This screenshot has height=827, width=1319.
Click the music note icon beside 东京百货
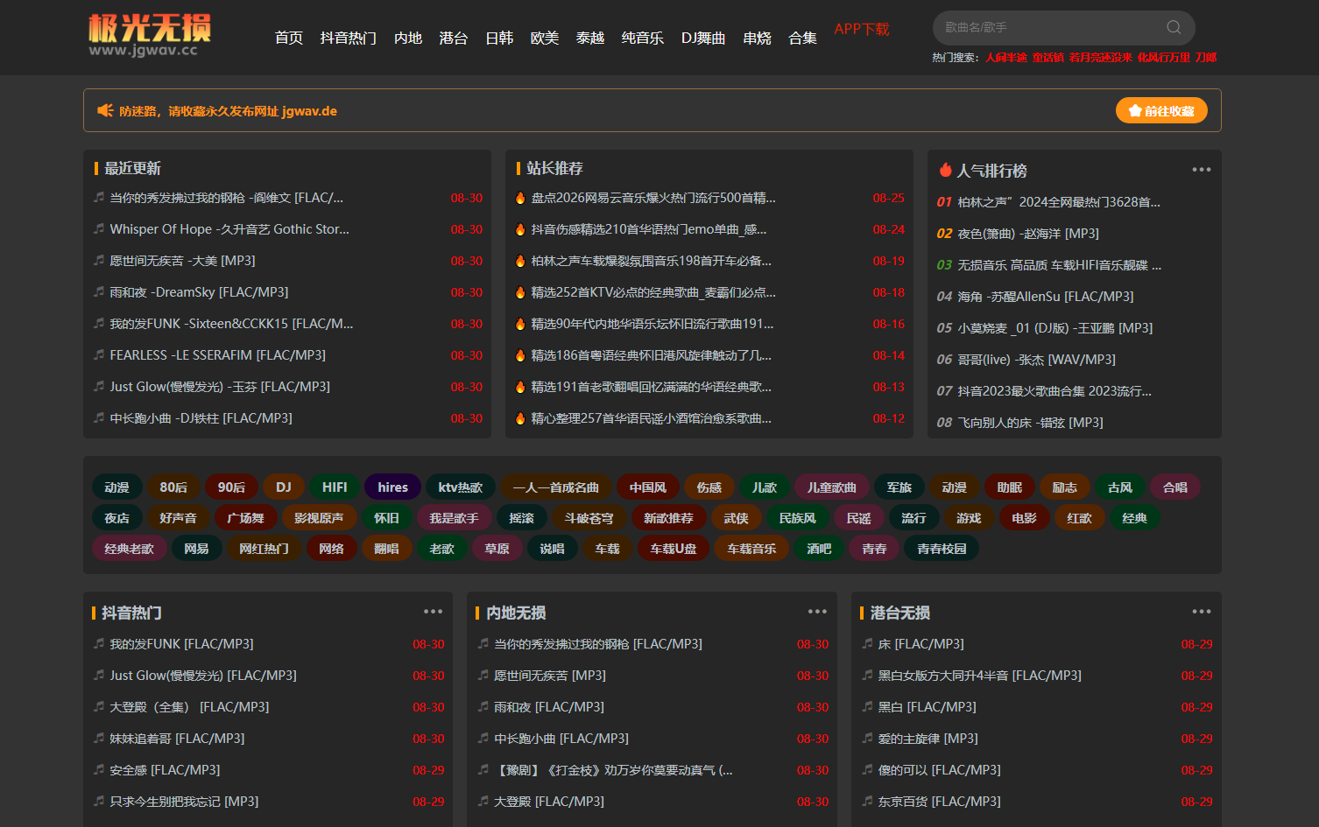click(x=867, y=801)
